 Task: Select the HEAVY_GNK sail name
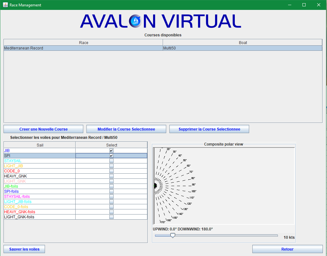click(15, 176)
